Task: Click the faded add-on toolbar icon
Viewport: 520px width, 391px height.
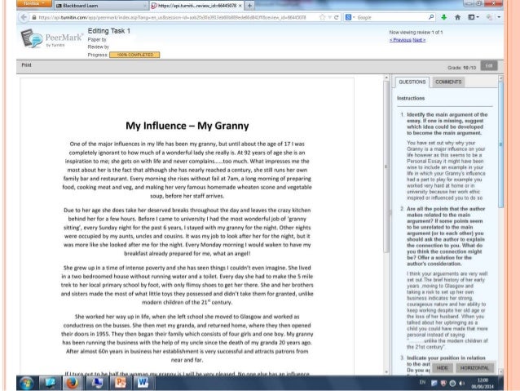Action: pos(489,17)
